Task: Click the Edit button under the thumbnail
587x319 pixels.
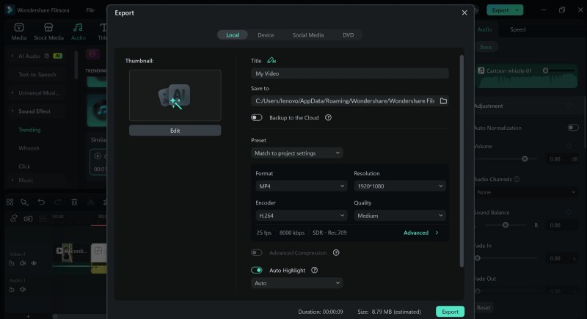Action: [175, 131]
